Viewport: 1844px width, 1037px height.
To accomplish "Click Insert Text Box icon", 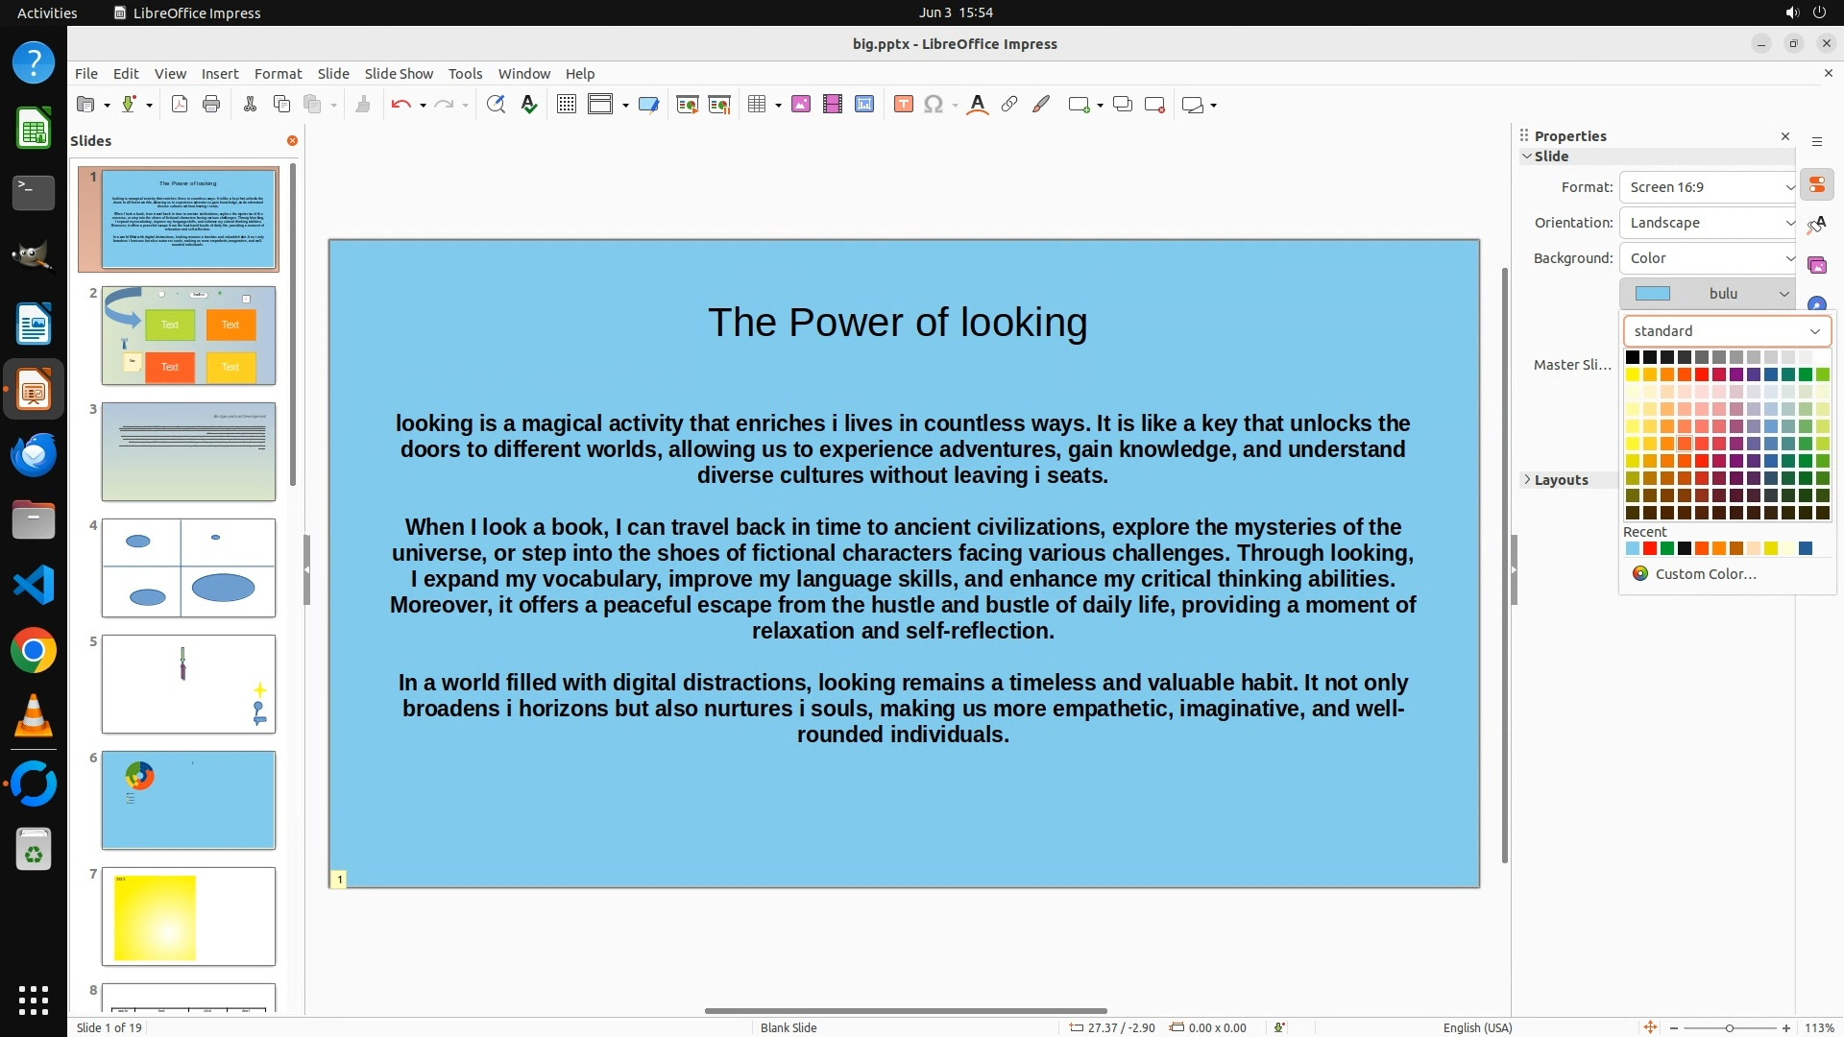I will [x=903, y=105].
